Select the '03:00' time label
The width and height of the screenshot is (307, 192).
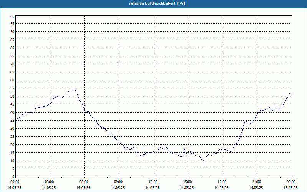click(x=49, y=182)
